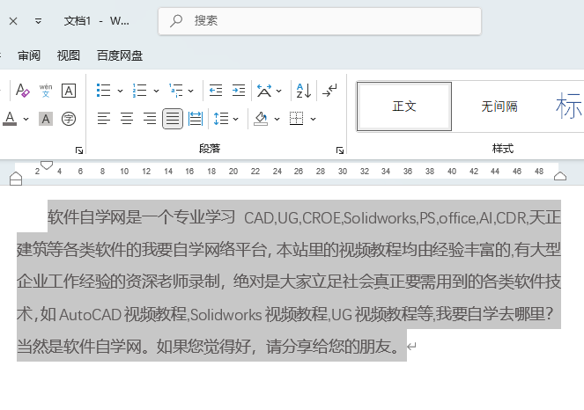
Task: Apply character border icon
Action: pyautogui.click(x=69, y=91)
